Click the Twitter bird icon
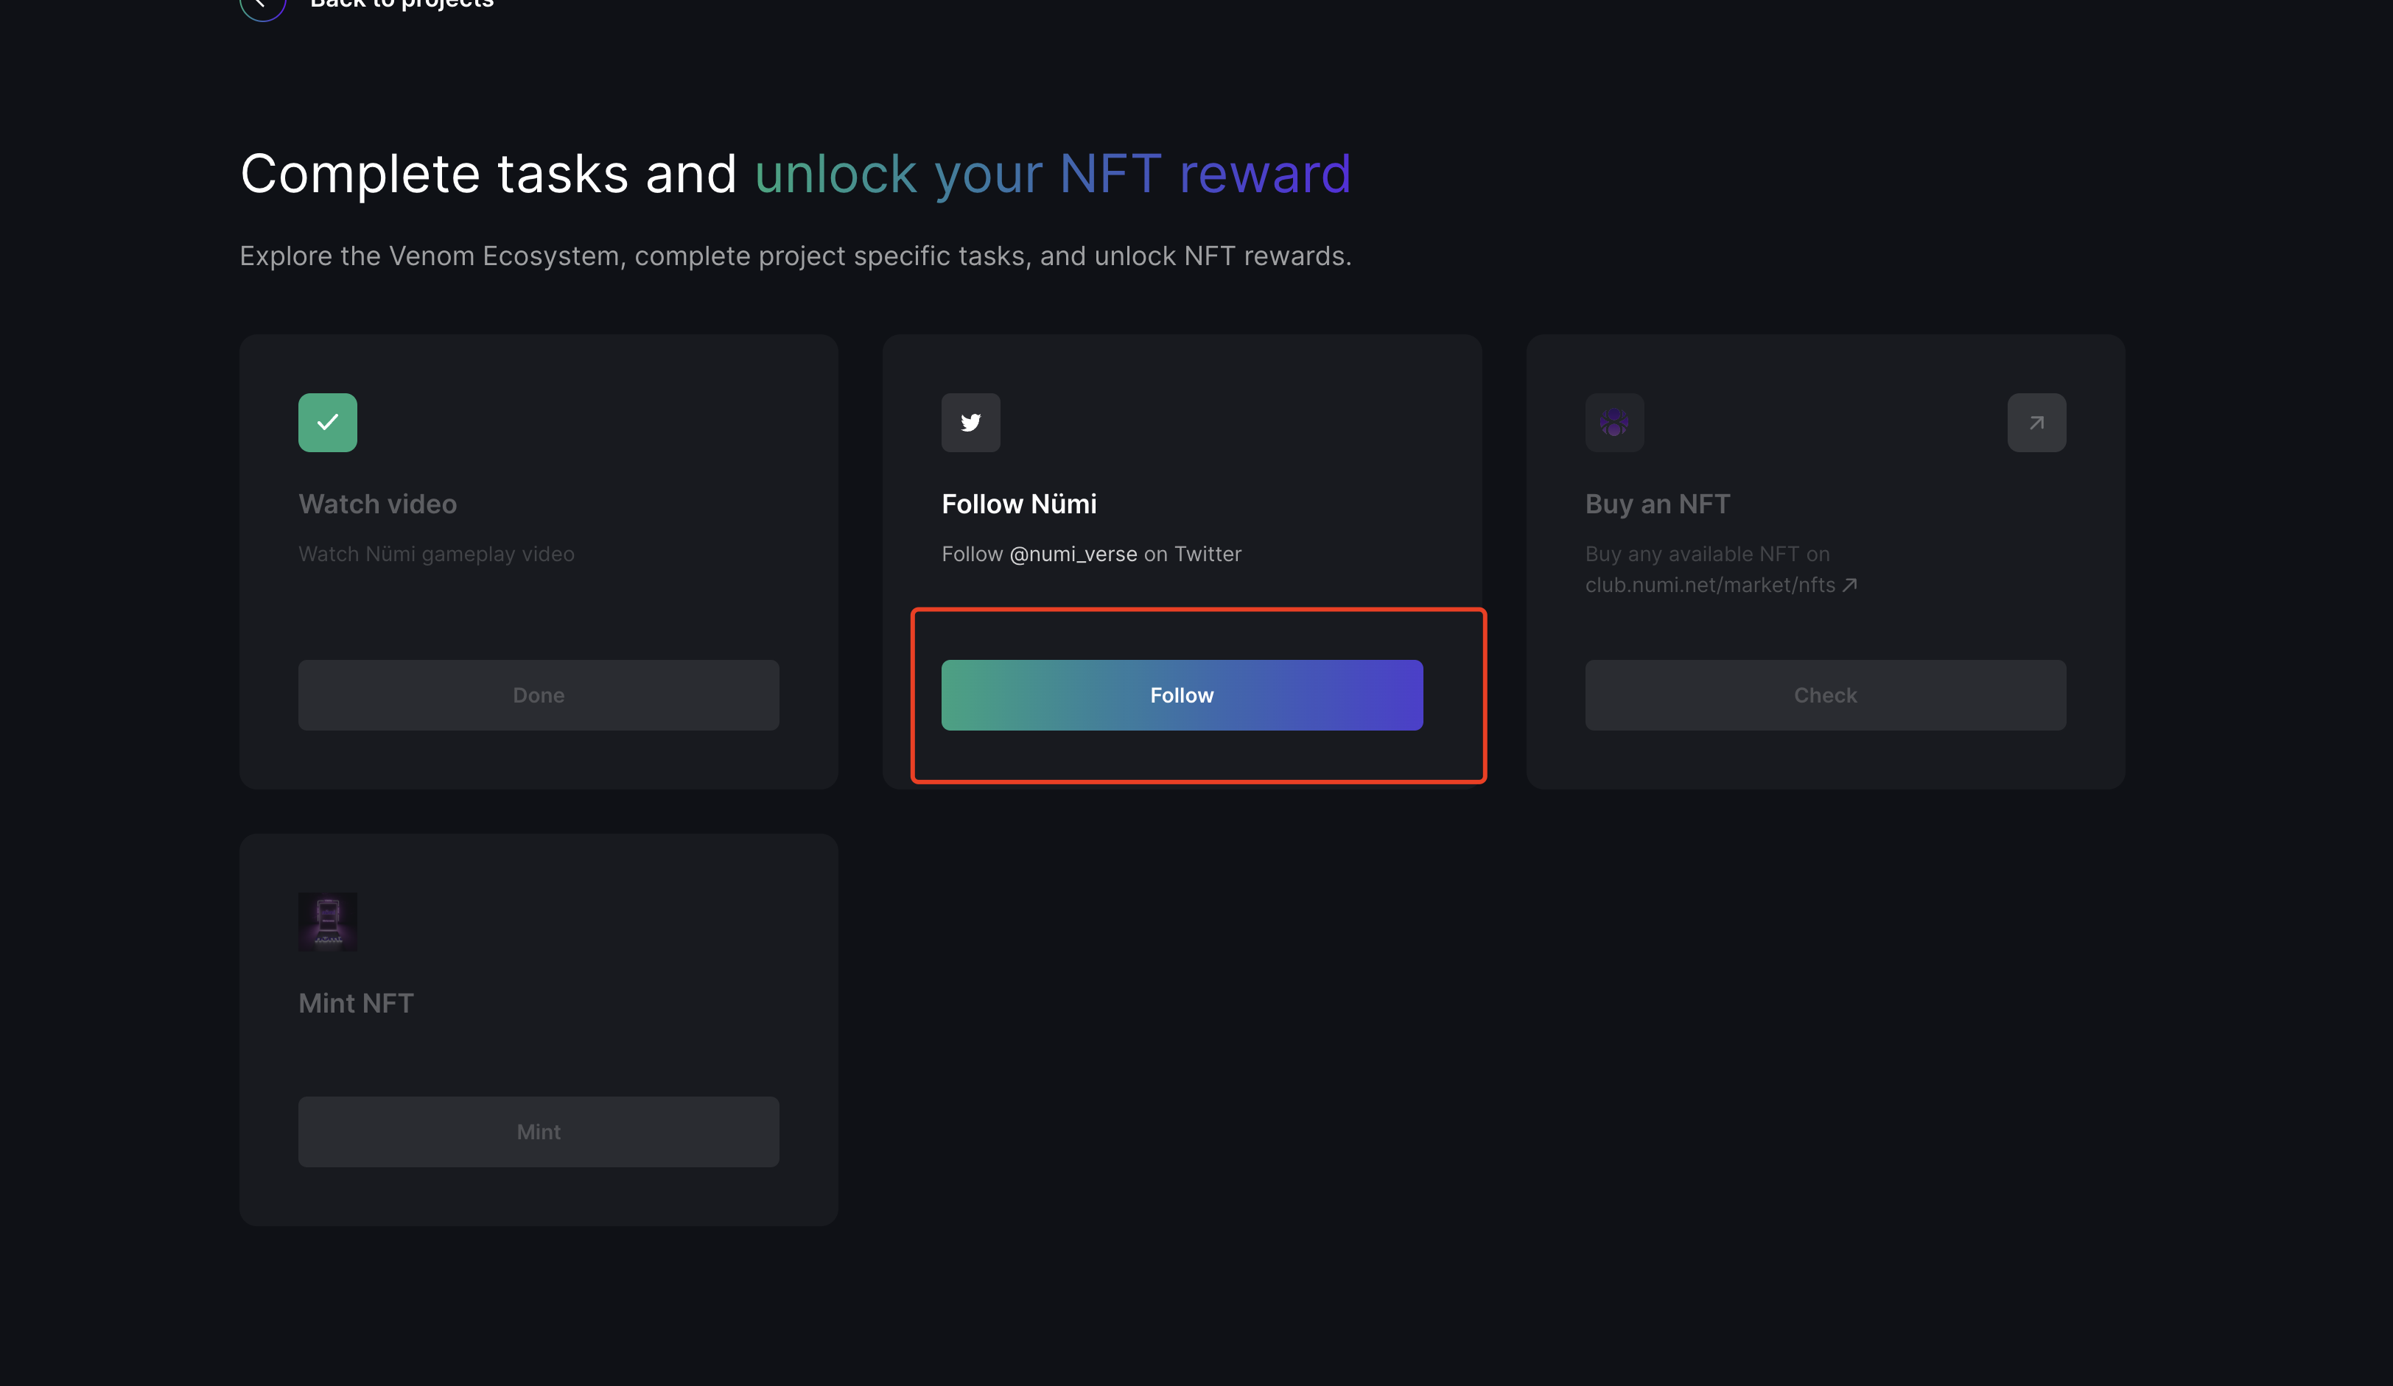Viewport: 2393px width, 1386px height. [970, 423]
